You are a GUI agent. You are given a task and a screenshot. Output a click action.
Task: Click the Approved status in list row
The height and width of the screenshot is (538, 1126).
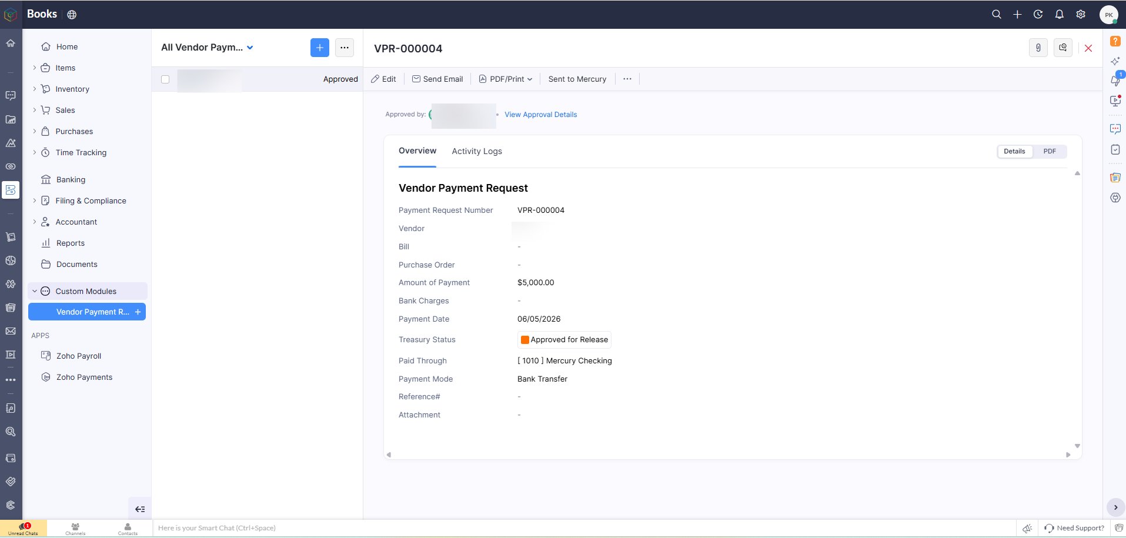(340, 79)
